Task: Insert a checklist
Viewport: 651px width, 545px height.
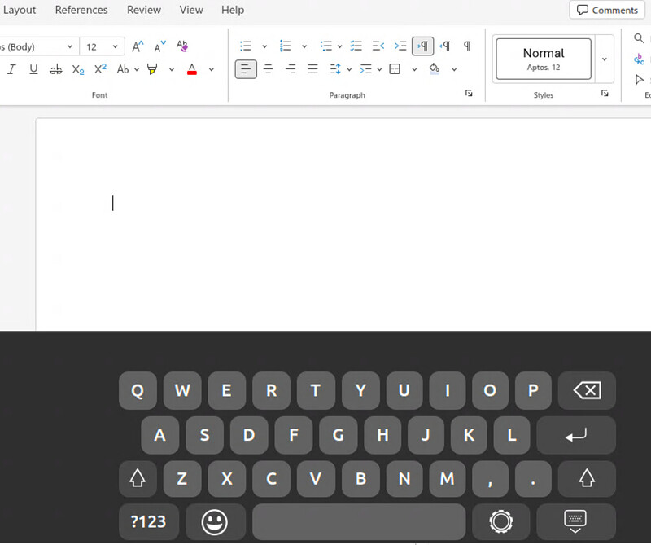Action: coord(356,46)
